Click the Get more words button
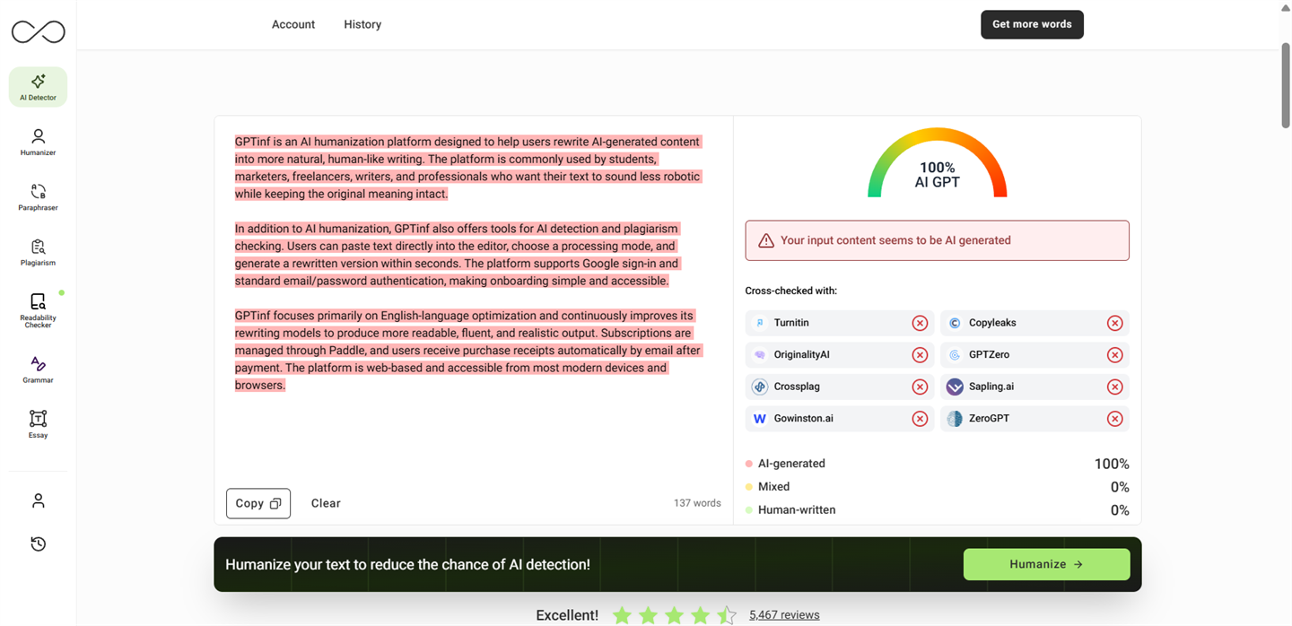The height and width of the screenshot is (626, 1292). (1032, 24)
